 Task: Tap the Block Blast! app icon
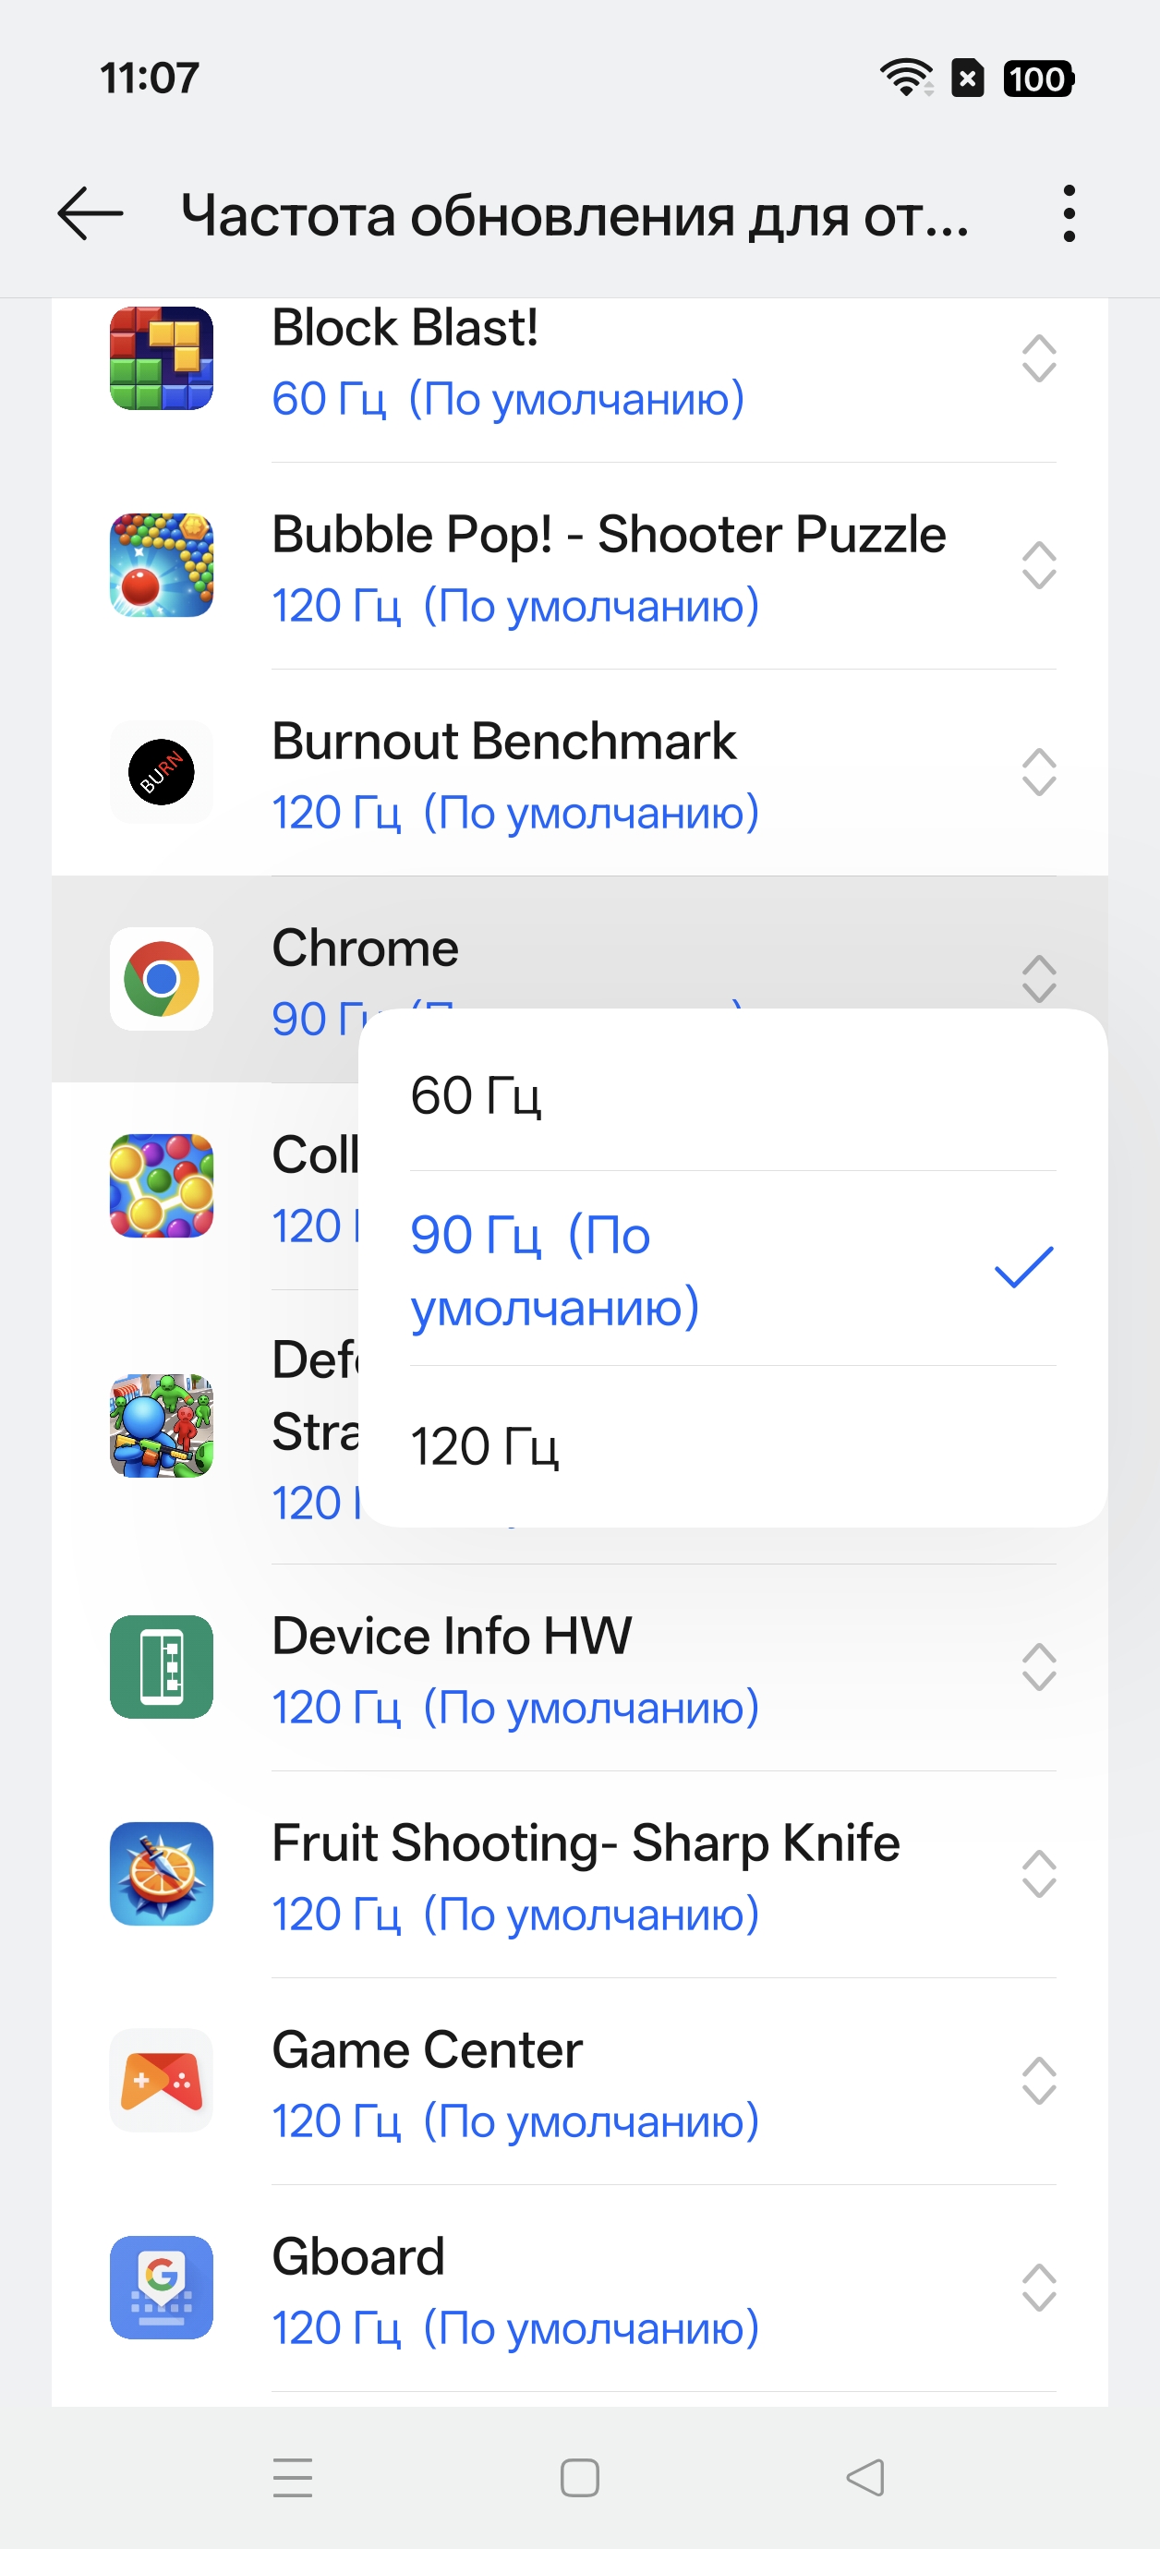point(162,358)
